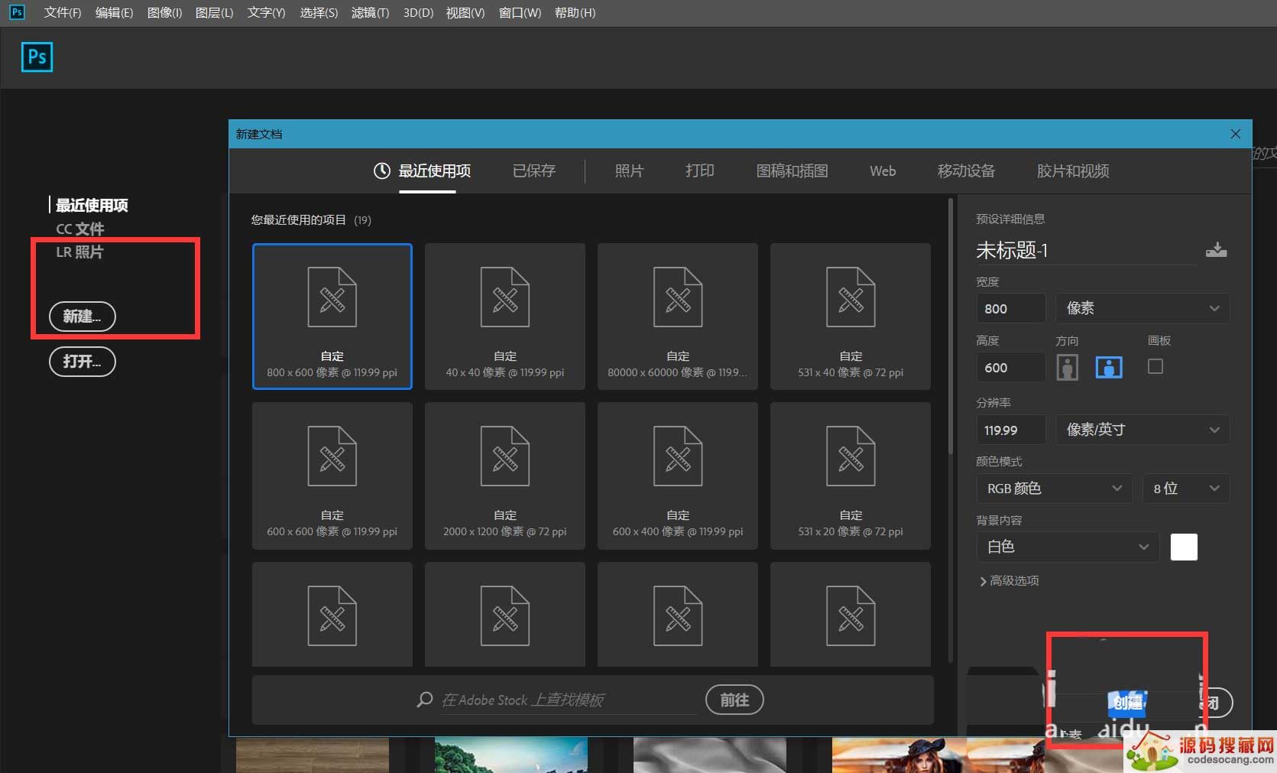Open the width unit 像素 dropdown
1277x773 pixels.
[1142, 308]
